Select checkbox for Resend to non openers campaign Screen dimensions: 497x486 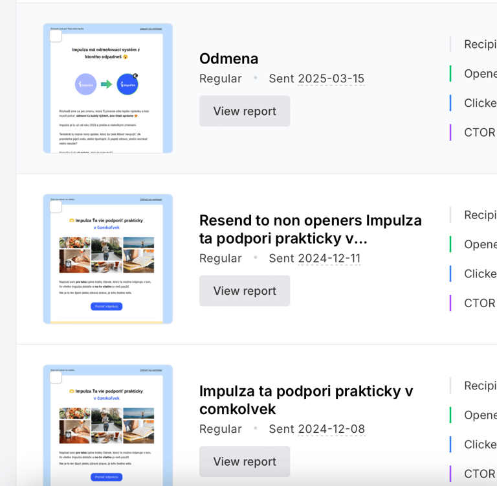56,207
